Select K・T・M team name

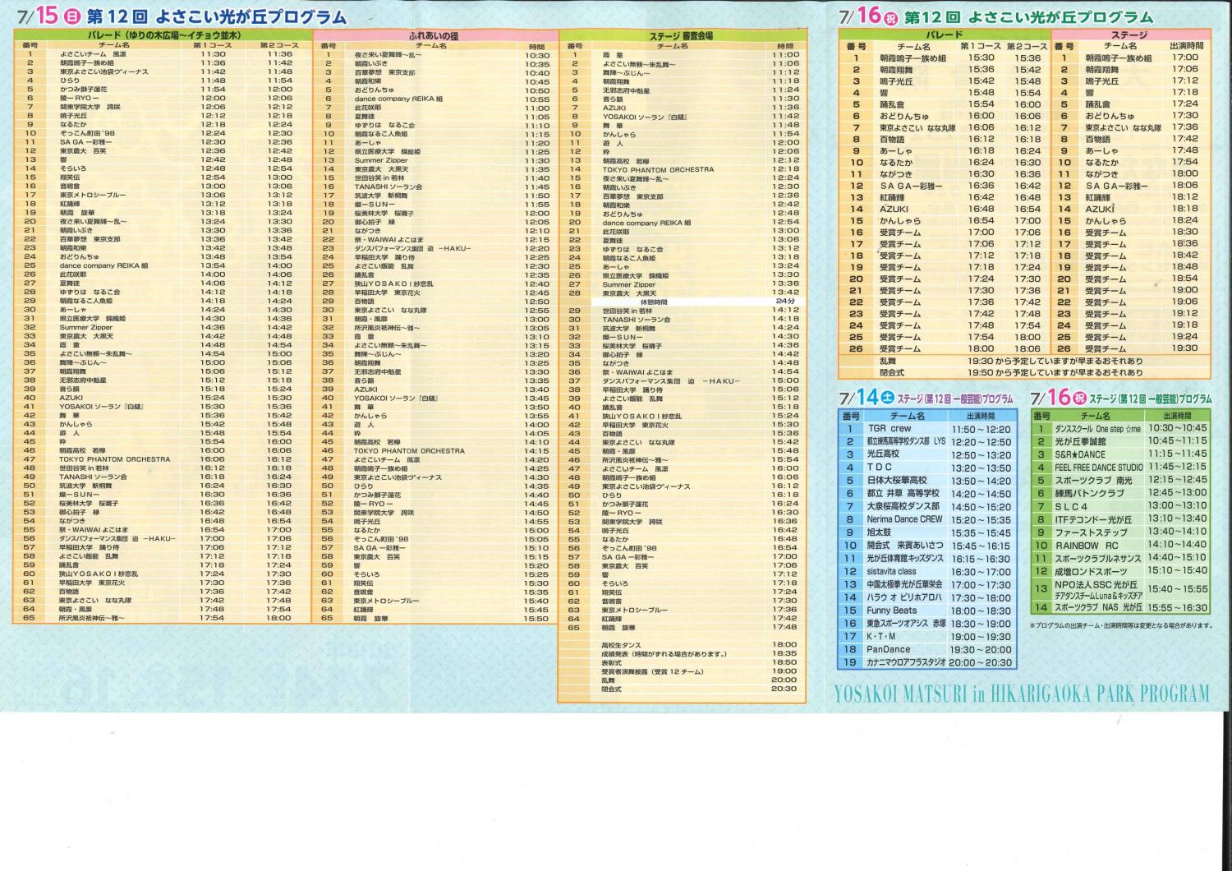(882, 636)
